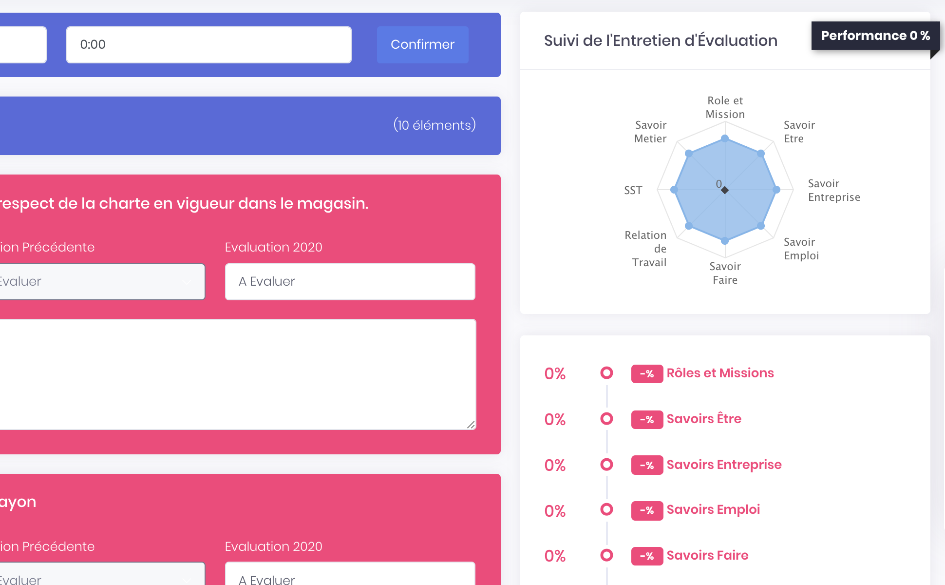Open the Savoirs Être section link
Image resolution: width=945 pixels, height=585 pixels.
coord(704,419)
